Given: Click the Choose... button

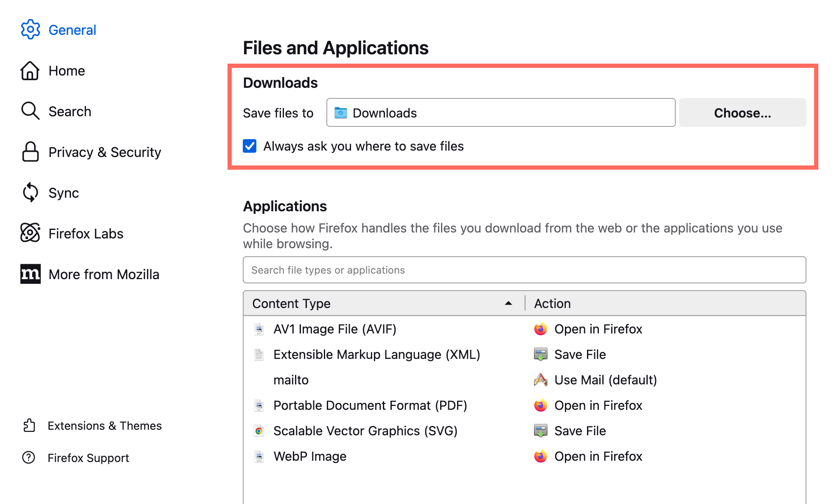Looking at the screenshot, I should 742,113.
